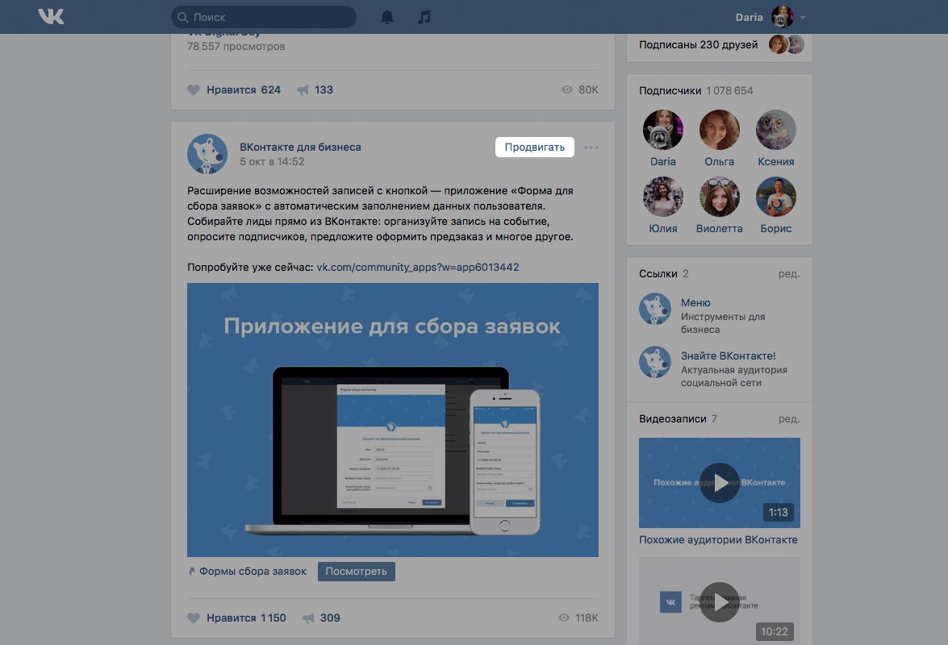Open the Меню link icon
The width and height of the screenshot is (948, 645).
click(x=655, y=309)
